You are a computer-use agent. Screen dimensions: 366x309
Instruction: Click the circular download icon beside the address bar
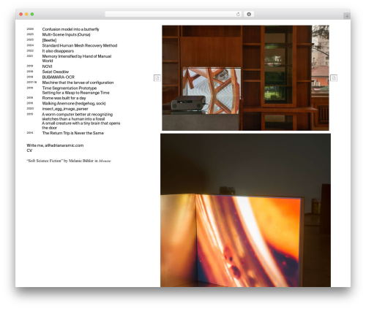point(249,15)
